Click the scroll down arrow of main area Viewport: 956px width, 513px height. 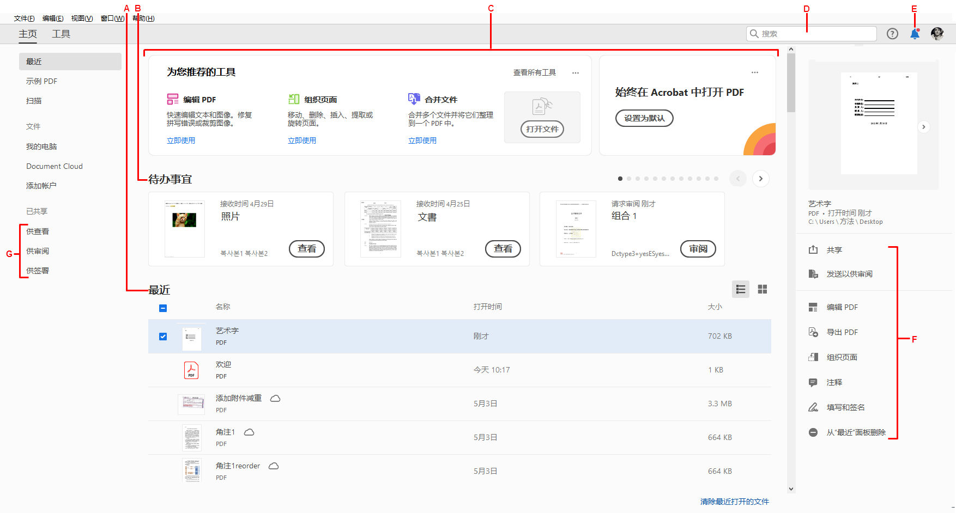tap(791, 489)
